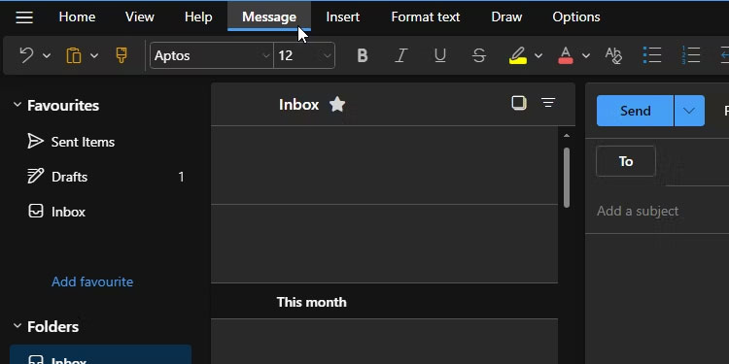Collapse the Favourites section
This screenshot has width=729, height=364.
(x=17, y=105)
